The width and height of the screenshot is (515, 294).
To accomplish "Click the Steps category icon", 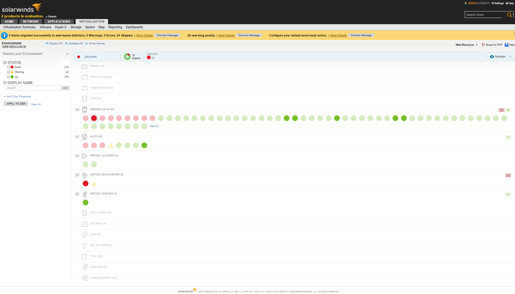I will [x=85, y=98].
